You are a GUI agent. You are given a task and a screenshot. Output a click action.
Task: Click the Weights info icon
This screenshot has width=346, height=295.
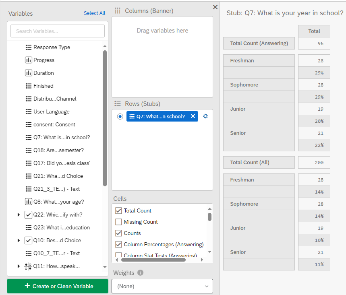[x=140, y=273]
